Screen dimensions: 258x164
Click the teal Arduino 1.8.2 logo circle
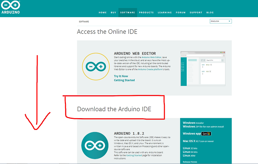point(95,145)
